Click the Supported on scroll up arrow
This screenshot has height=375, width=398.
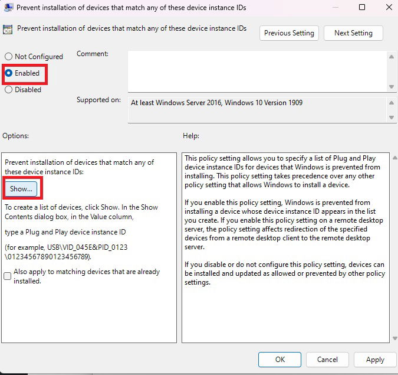click(x=392, y=103)
